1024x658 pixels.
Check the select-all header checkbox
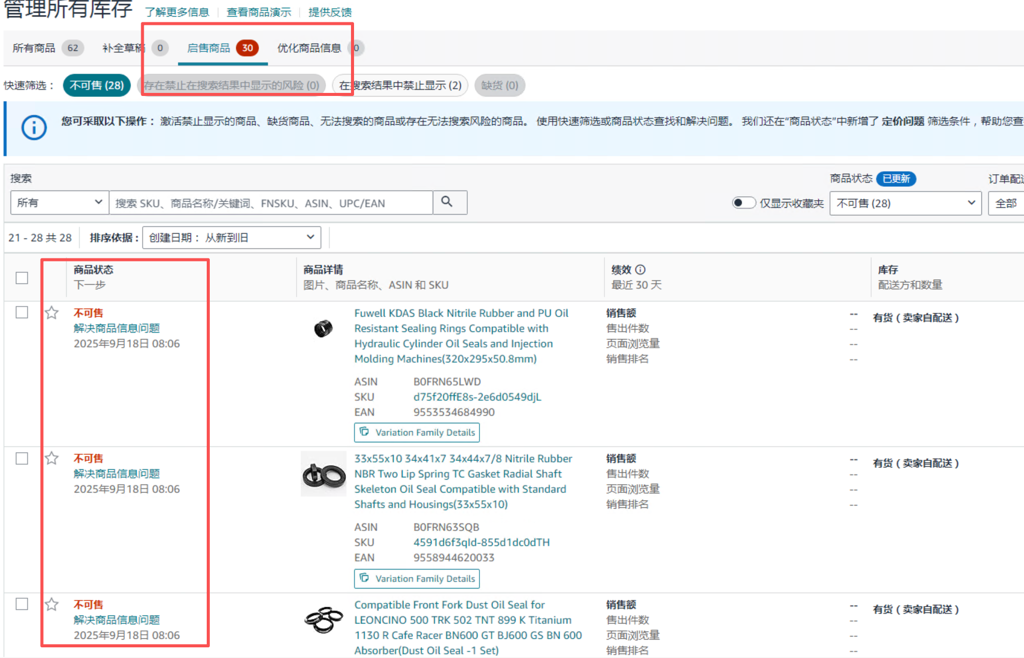pyautogui.click(x=22, y=278)
